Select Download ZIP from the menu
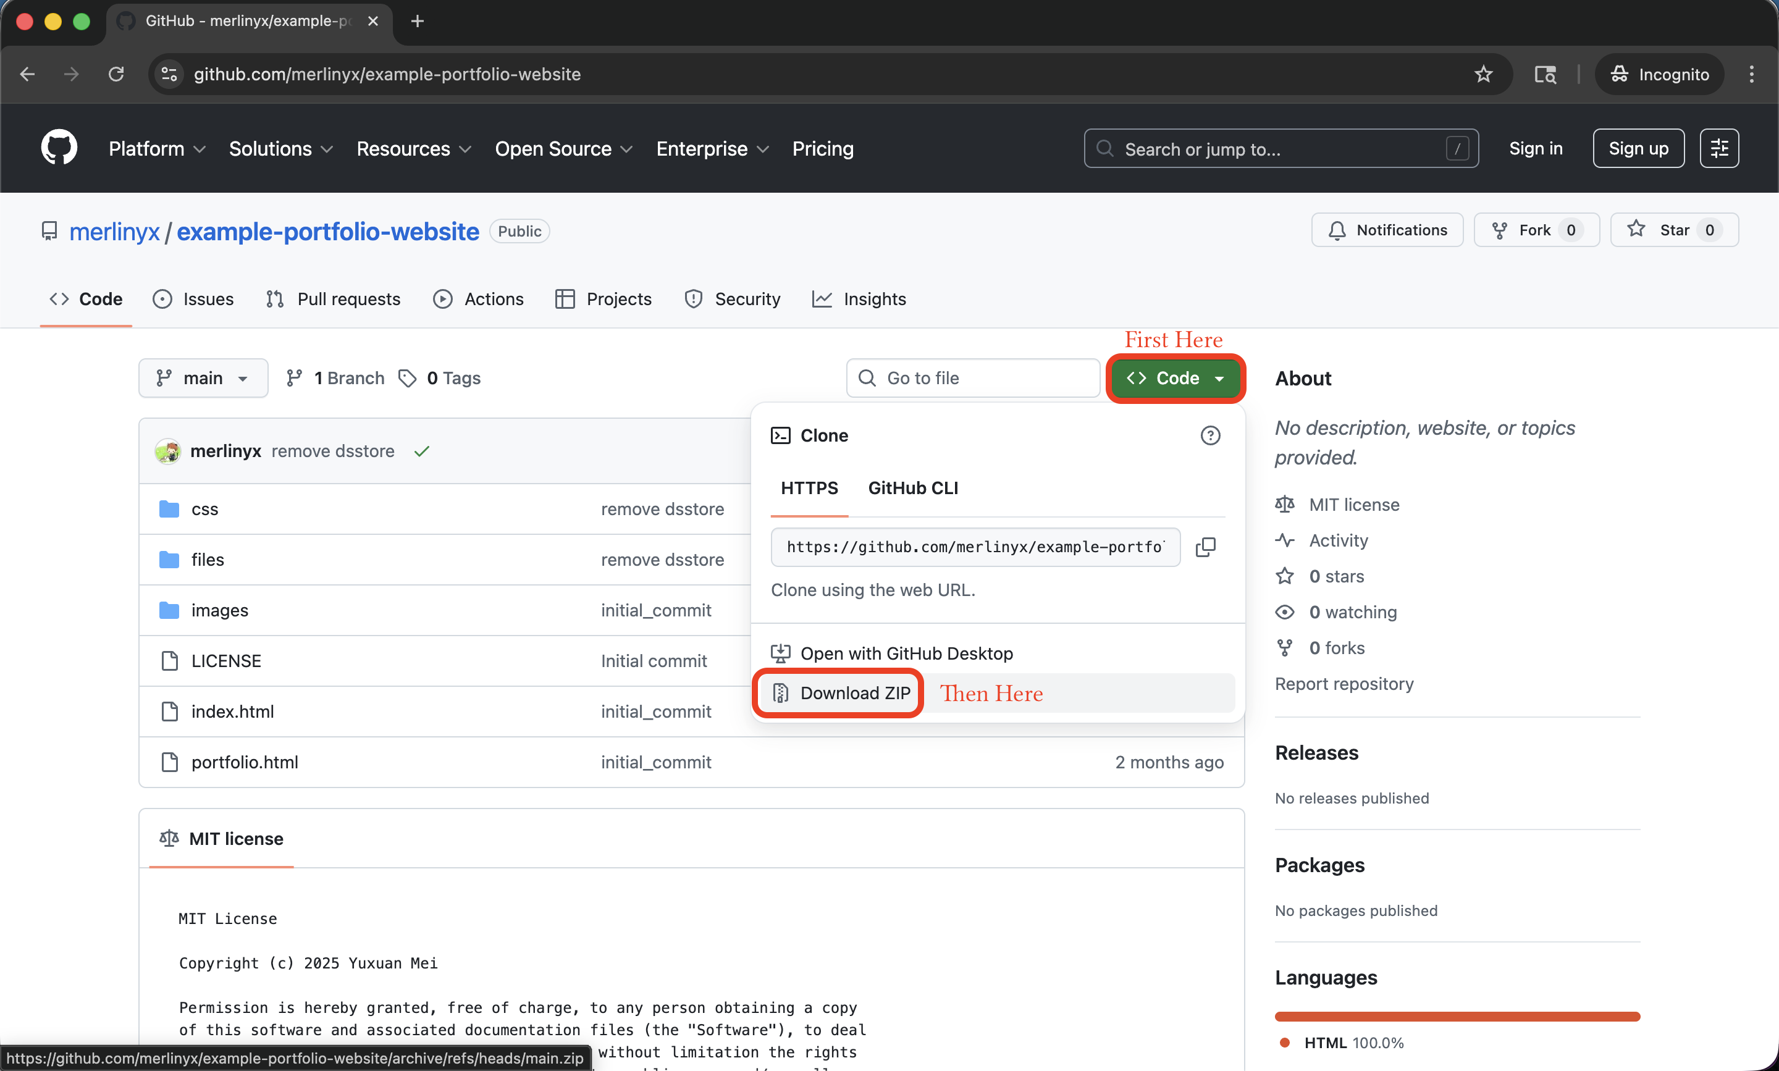Screen dimensions: 1779x1071 (x=840, y=693)
